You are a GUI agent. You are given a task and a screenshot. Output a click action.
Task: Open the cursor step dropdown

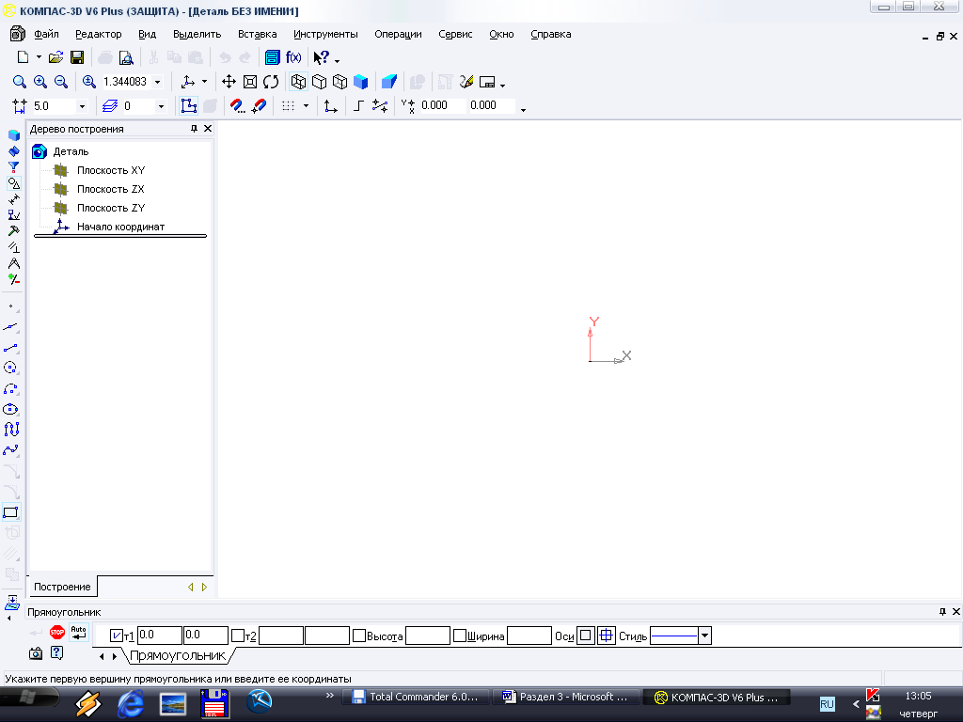click(x=82, y=106)
